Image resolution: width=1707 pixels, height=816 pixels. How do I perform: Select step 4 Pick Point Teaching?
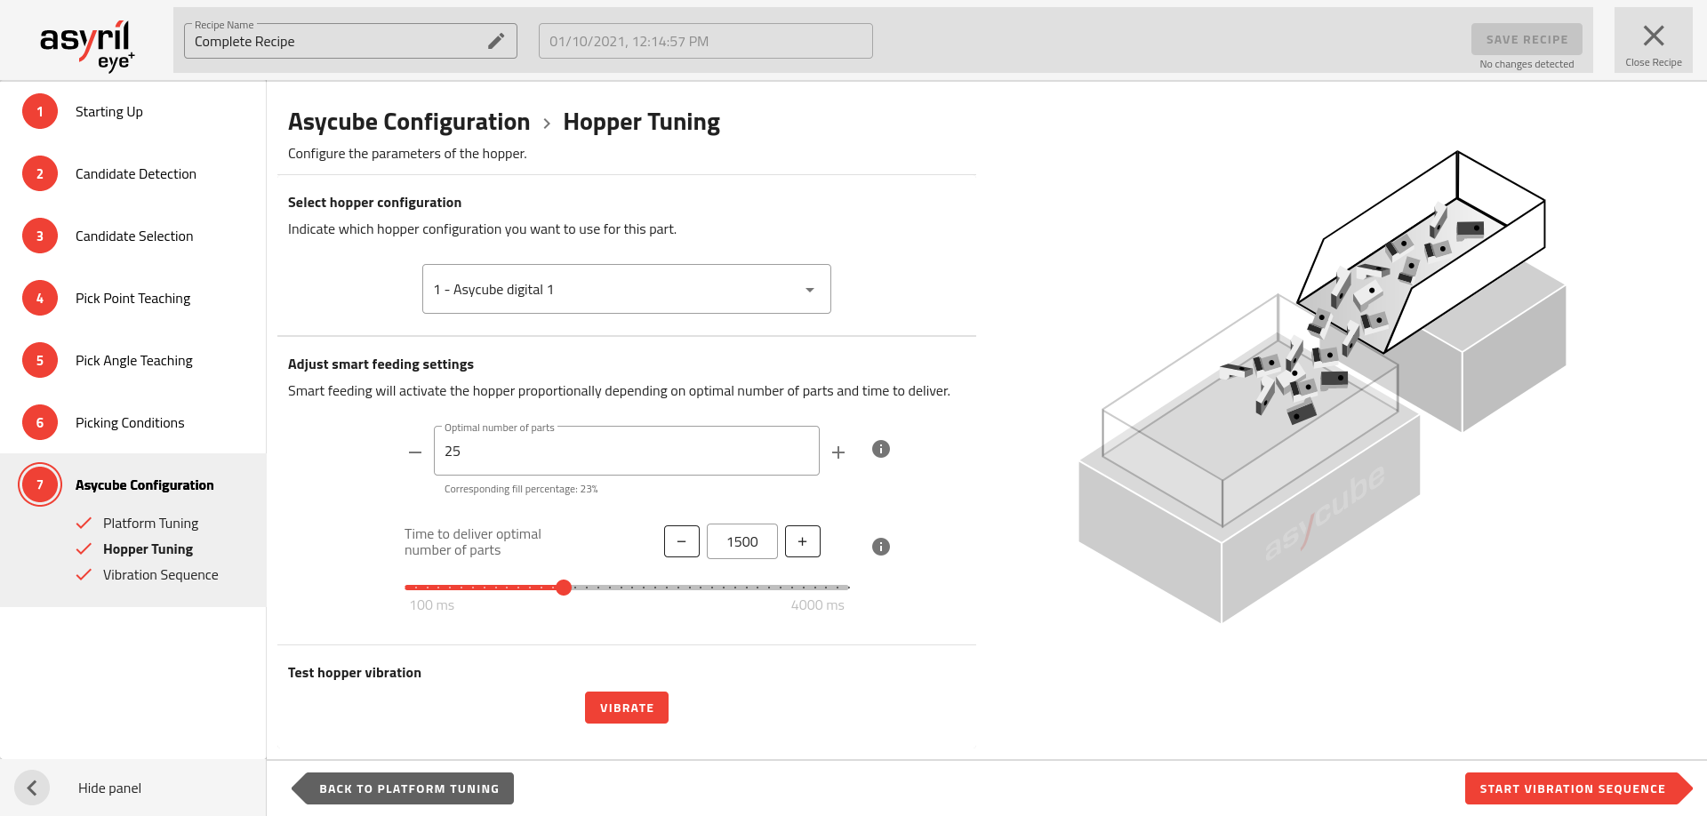pyautogui.click(x=132, y=299)
